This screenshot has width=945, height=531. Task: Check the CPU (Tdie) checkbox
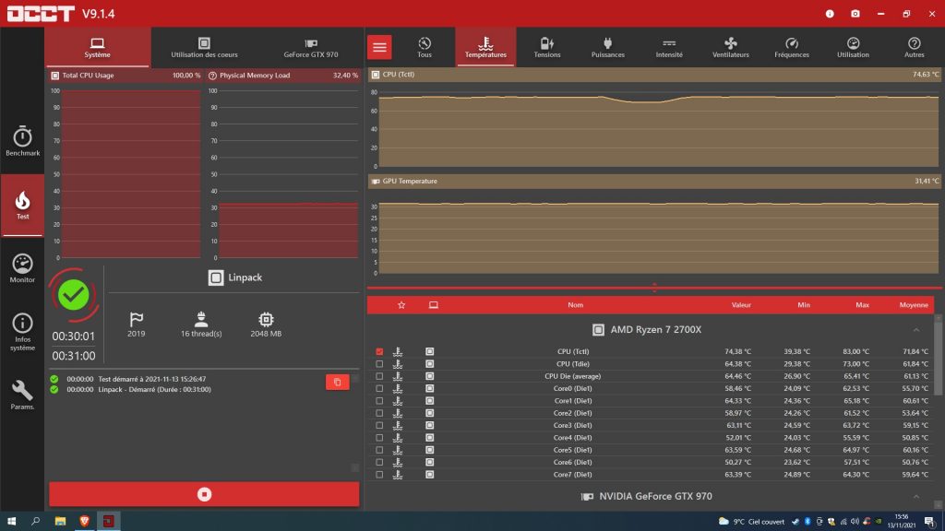point(379,364)
